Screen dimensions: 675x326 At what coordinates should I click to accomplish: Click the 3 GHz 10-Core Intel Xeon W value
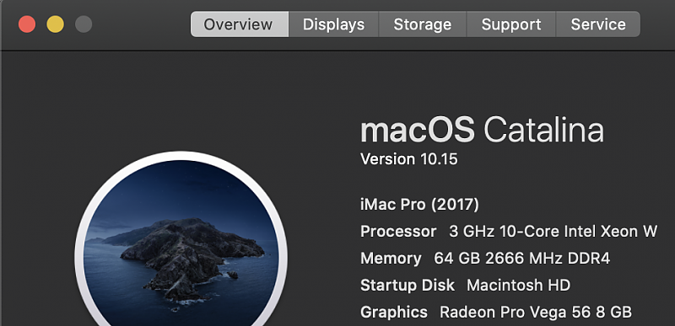[553, 232]
